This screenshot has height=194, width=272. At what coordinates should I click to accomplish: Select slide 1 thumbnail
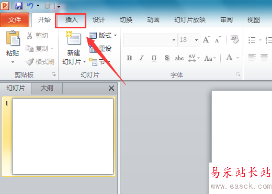(x=63, y=136)
